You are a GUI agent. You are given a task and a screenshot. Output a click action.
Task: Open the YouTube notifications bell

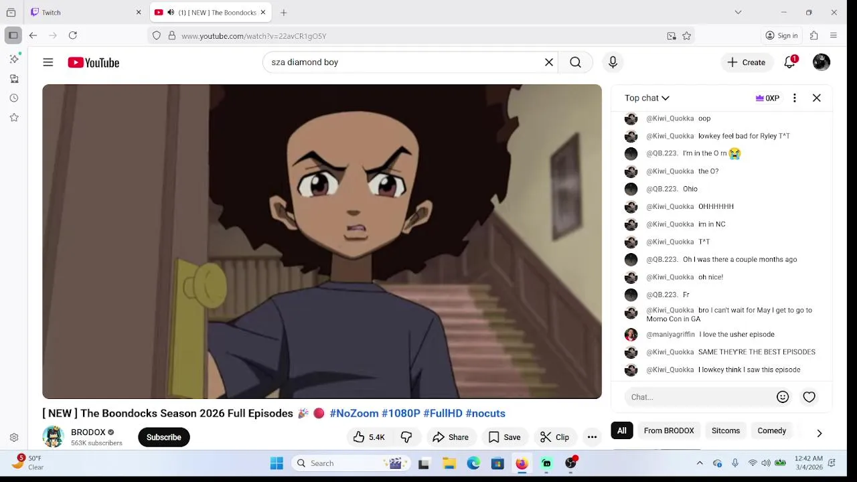[x=790, y=62]
